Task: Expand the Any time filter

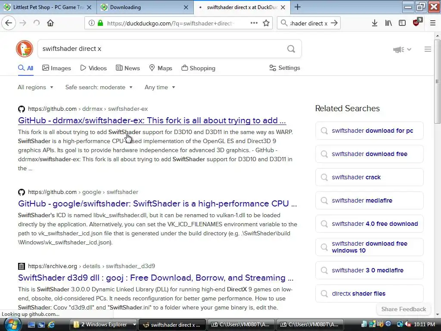Action: pos(160,87)
